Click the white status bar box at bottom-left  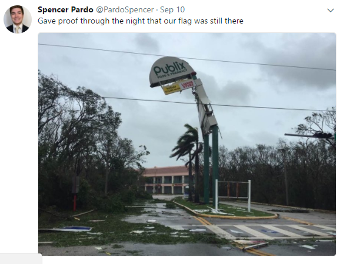tap(21, 259)
